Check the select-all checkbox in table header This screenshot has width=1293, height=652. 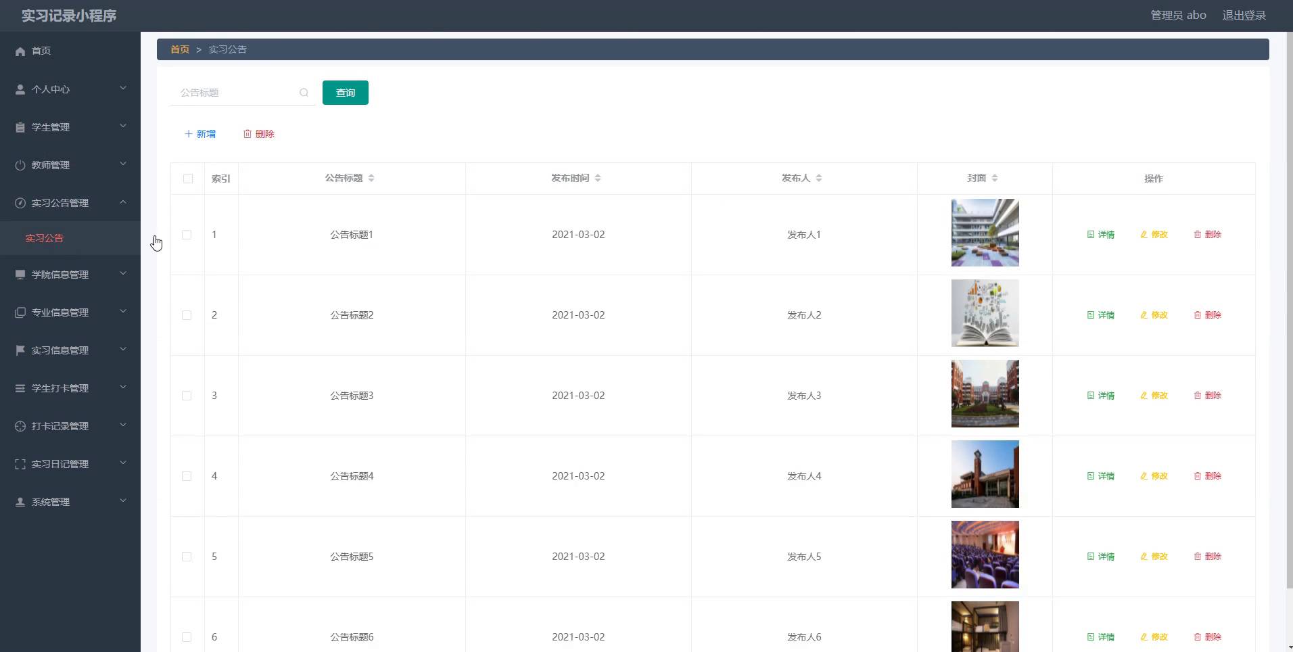coord(187,179)
